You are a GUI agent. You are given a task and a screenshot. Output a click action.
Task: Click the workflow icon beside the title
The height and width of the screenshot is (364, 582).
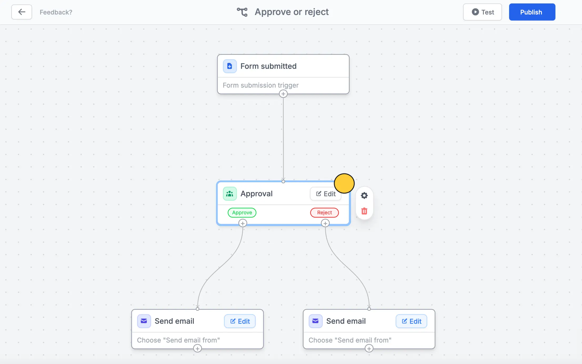[x=242, y=12]
